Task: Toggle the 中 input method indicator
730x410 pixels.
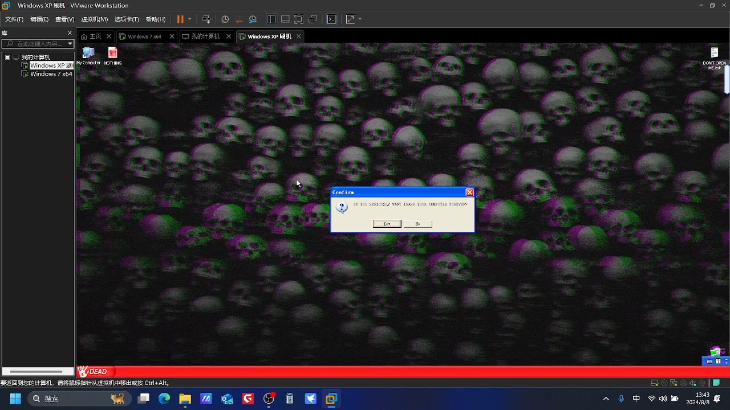Action: [x=636, y=399]
